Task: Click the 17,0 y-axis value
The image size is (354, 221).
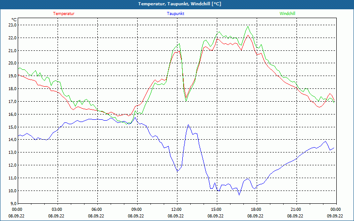Action: coord(12,102)
